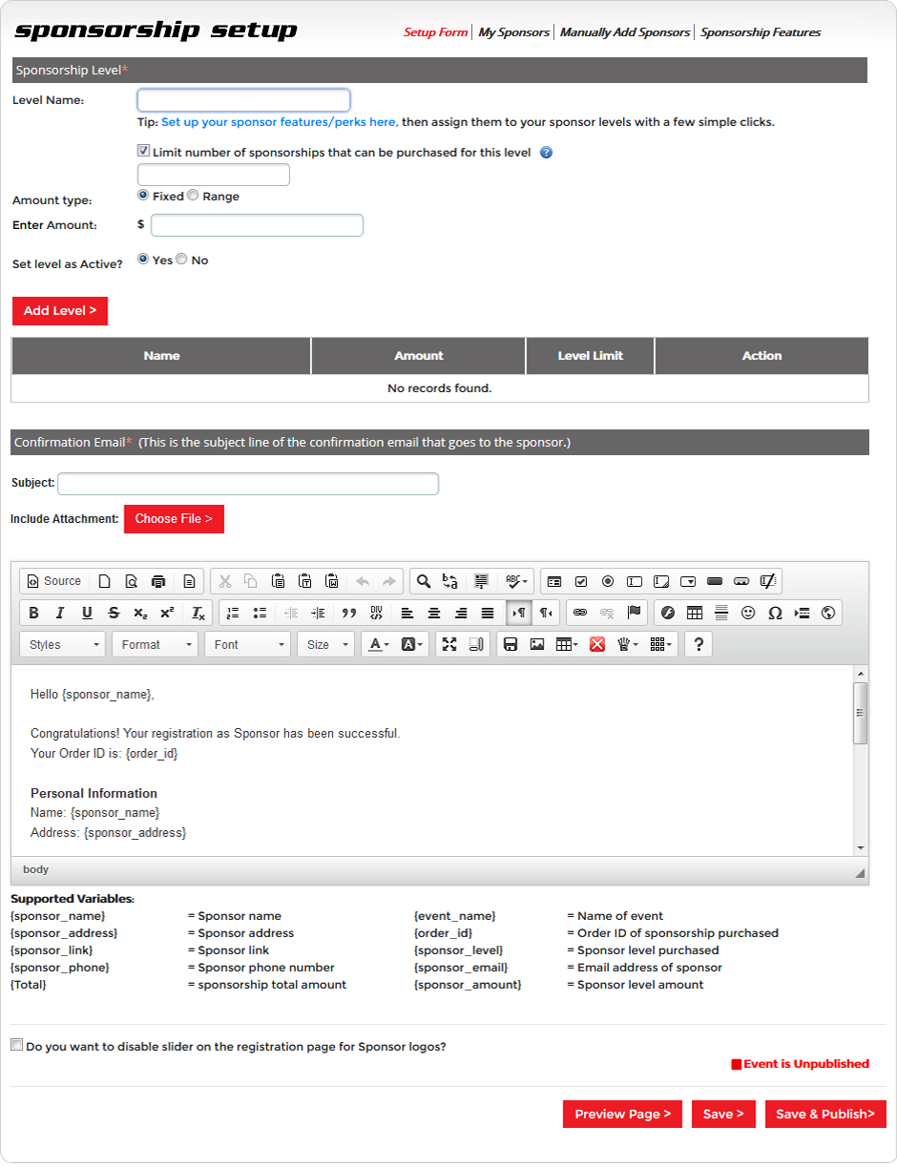Viewport: 897px width, 1168px height.
Task: Uncheck Limit number of sponsorships checkbox
Action: point(144,151)
